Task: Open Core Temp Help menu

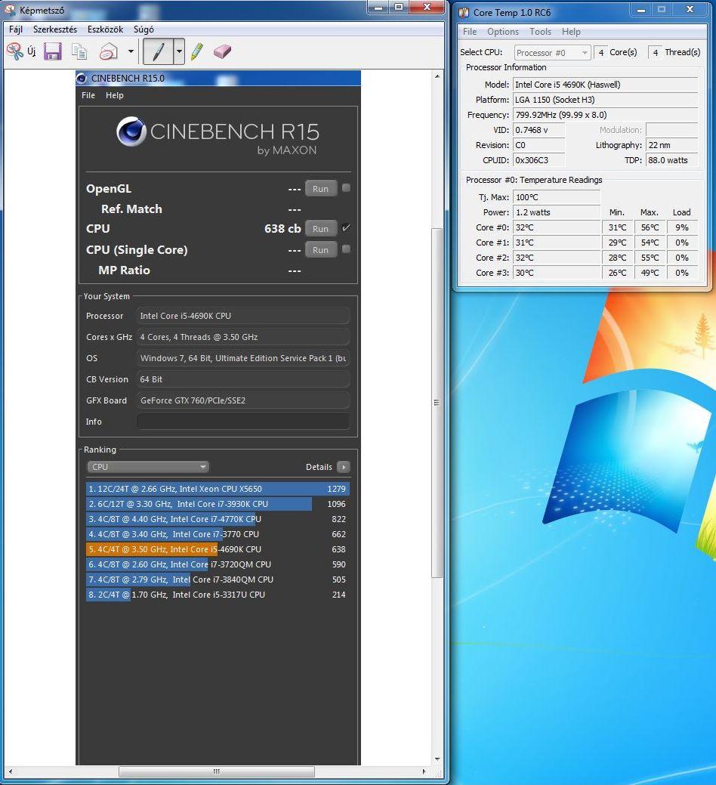Action: coord(571,32)
